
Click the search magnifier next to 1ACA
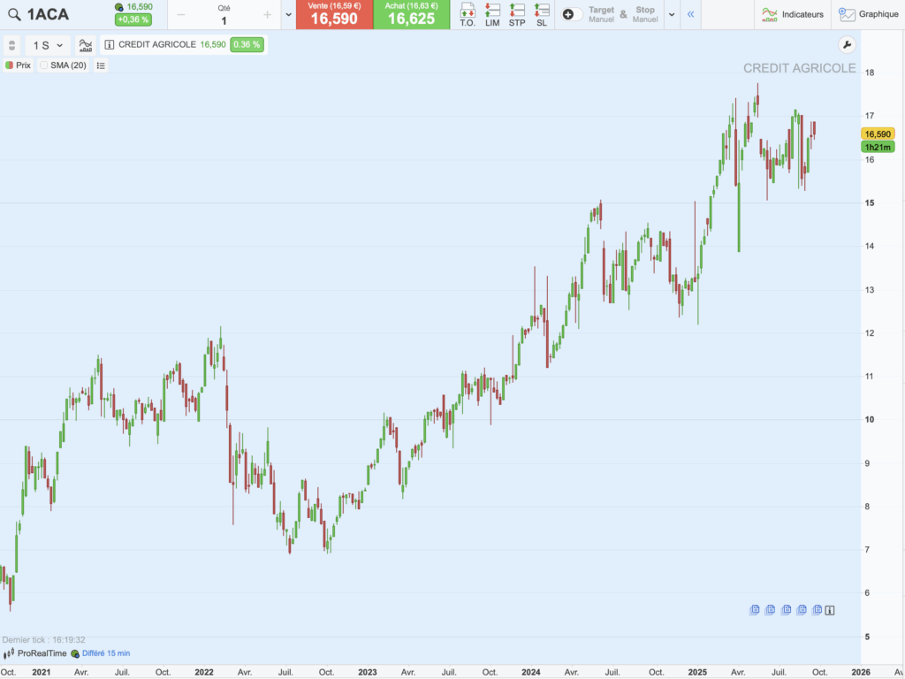13,14
